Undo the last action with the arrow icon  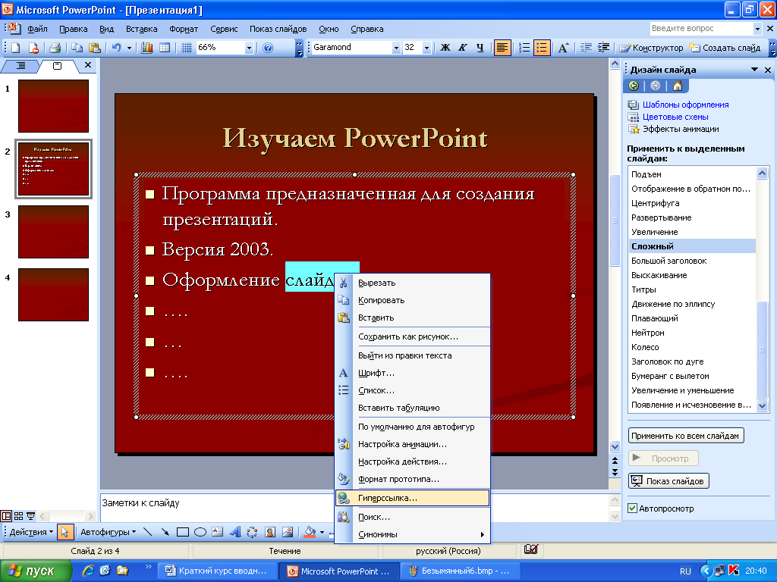point(116,48)
